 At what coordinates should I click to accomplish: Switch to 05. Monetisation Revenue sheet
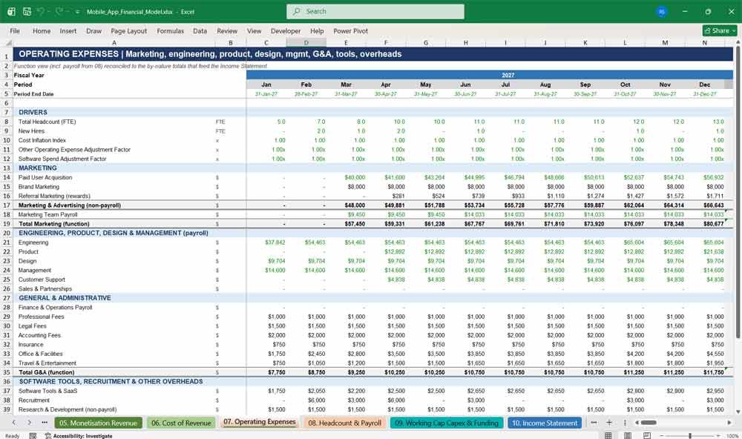click(99, 423)
